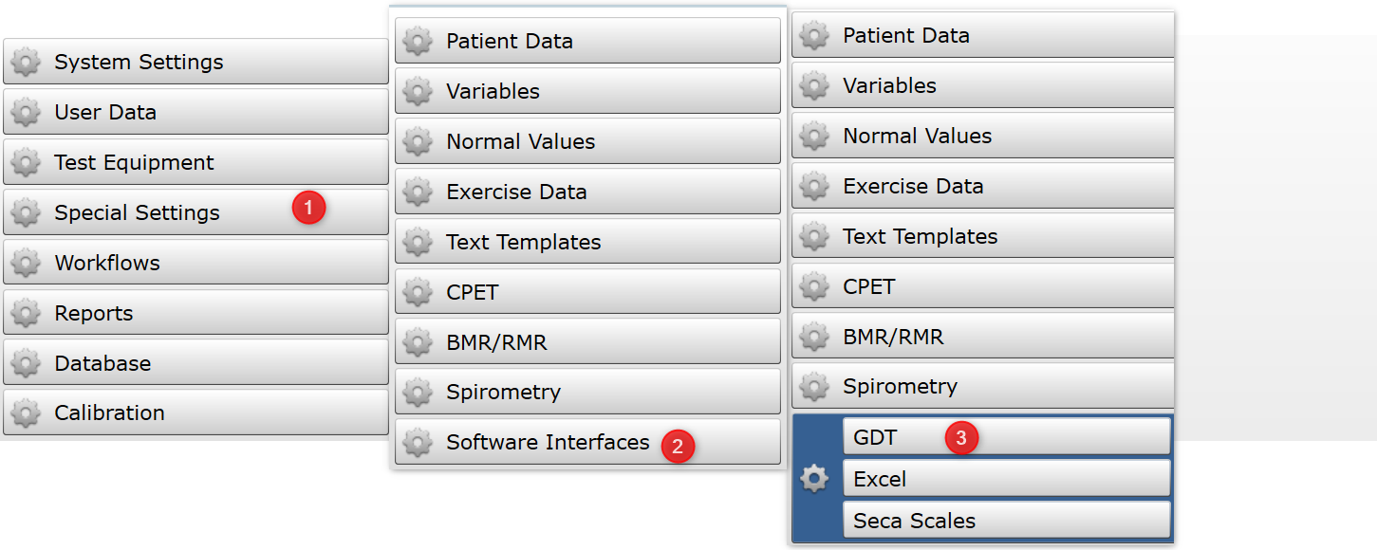Open Spirometry in the right column

(x=983, y=386)
